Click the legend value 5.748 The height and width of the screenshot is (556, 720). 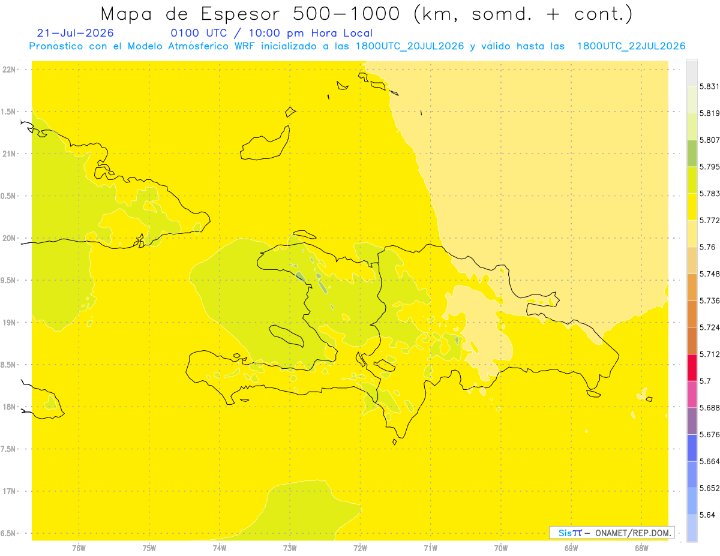pyautogui.click(x=709, y=274)
